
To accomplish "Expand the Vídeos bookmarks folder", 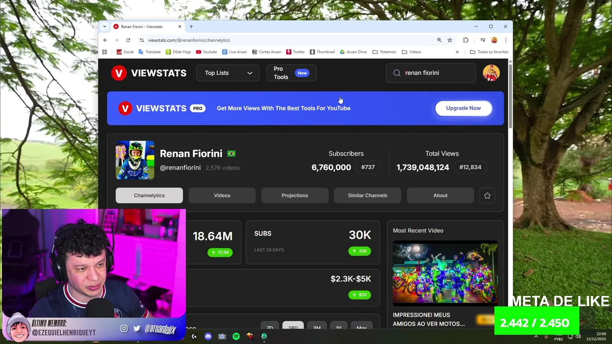I will pos(412,52).
